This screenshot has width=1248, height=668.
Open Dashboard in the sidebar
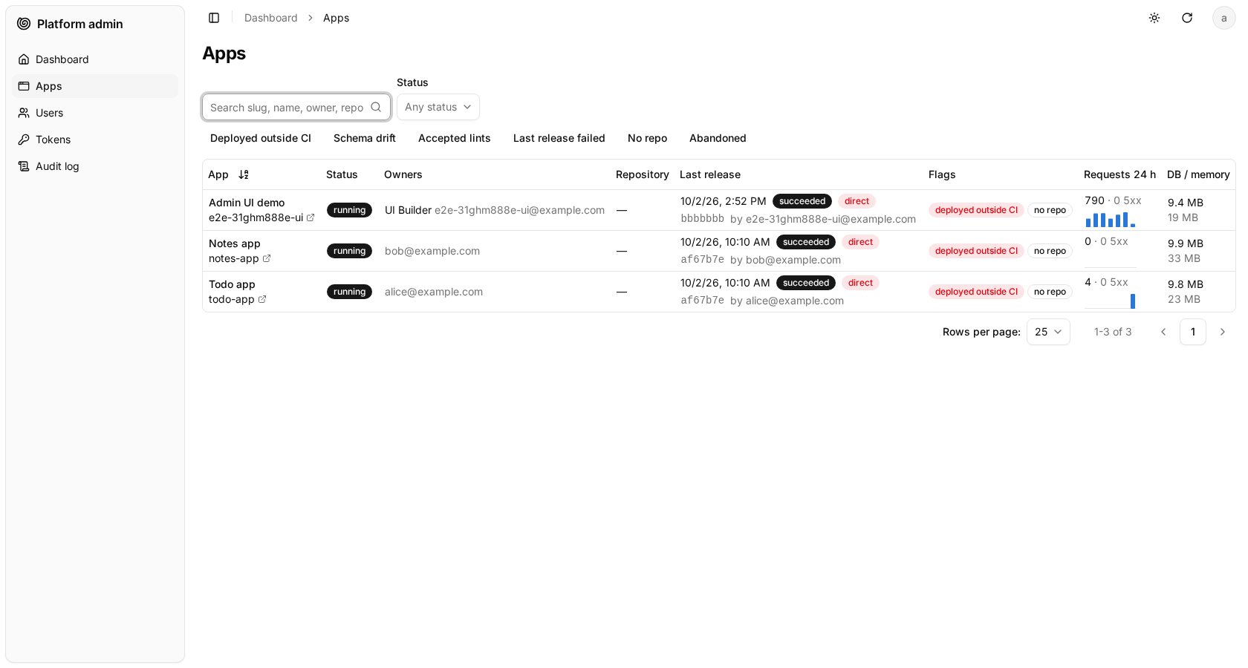(x=95, y=59)
